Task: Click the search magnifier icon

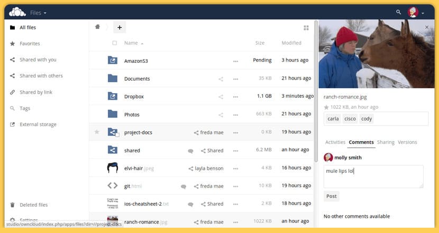Action: pos(398,12)
